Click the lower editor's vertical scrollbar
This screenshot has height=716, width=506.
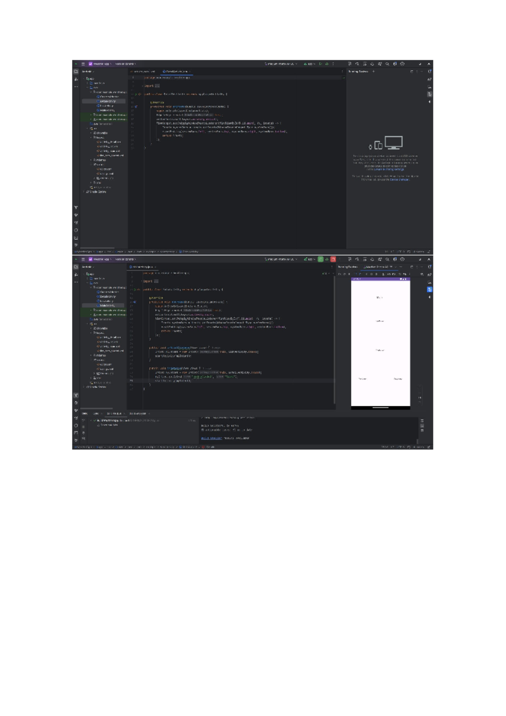click(x=334, y=338)
